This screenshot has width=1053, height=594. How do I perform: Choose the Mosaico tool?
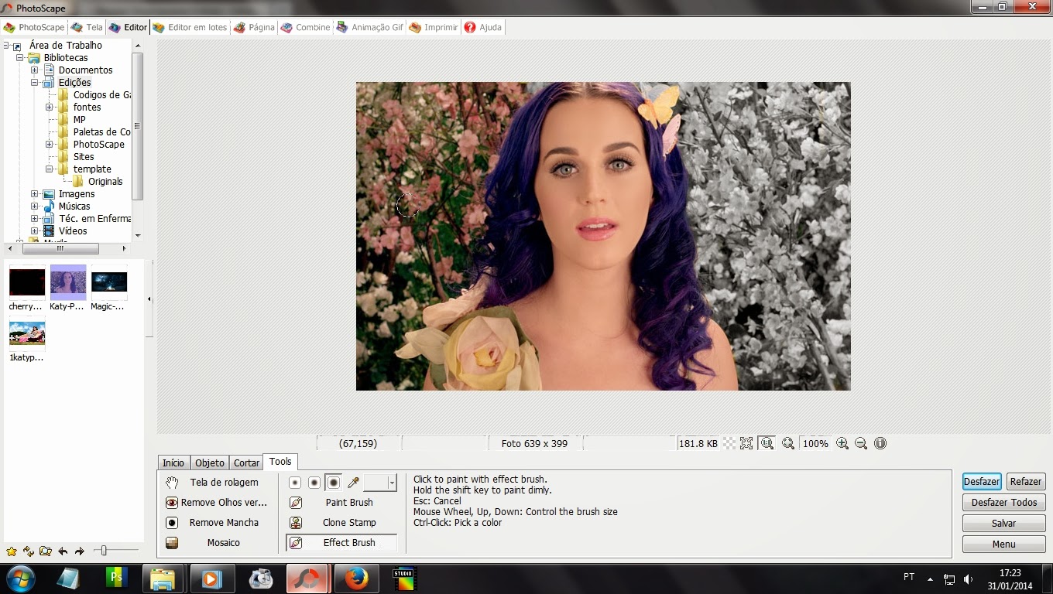tap(217, 543)
